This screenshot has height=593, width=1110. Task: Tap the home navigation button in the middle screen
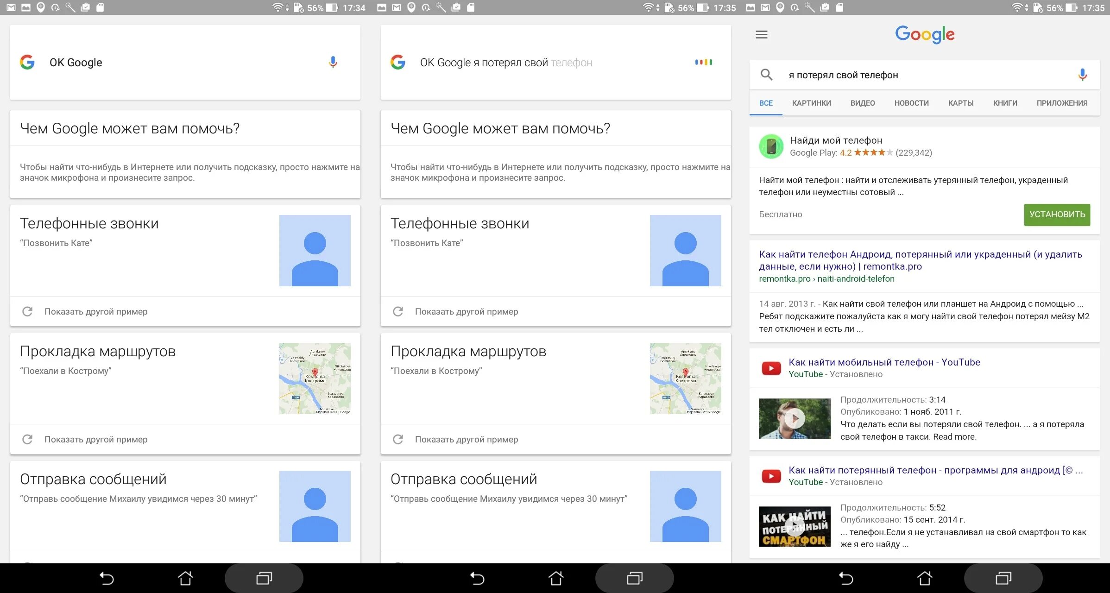click(x=556, y=578)
